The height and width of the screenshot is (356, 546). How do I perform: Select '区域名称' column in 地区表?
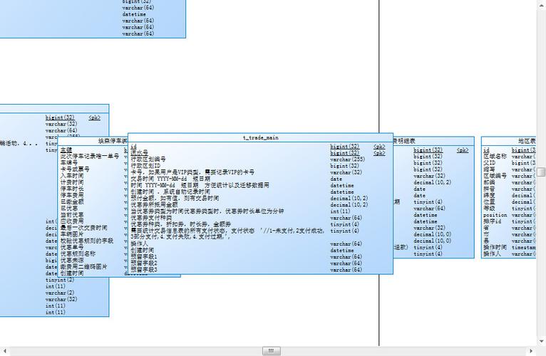[495, 157]
